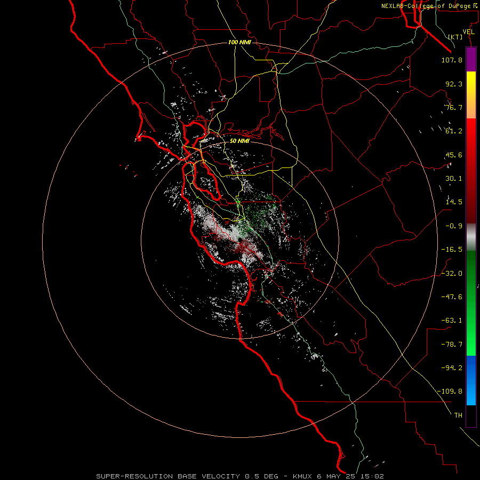480x480 pixels.
Task: Click the 45.6 legend value
Action: [454, 155]
